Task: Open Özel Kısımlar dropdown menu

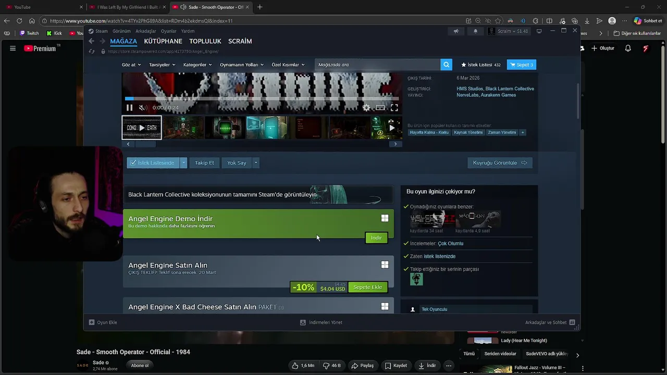Action: tap(288, 65)
